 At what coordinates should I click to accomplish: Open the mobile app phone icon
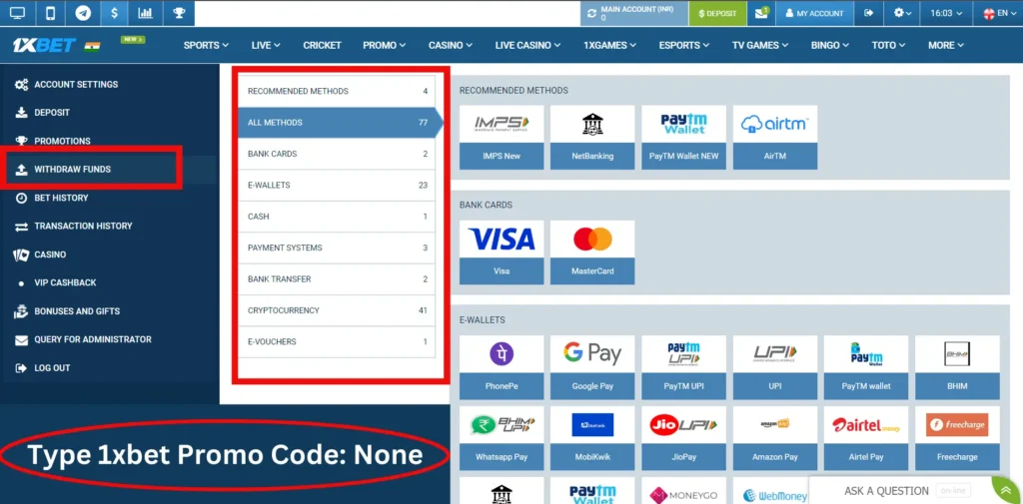tap(50, 13)
